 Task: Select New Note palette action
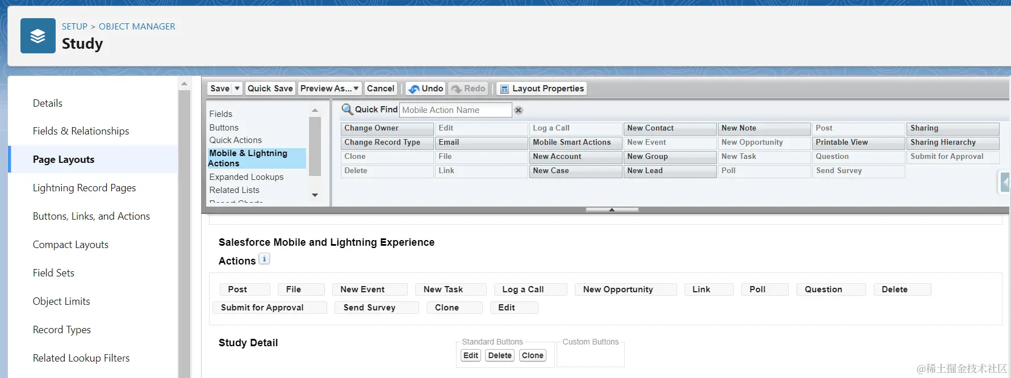pos(764,128)
